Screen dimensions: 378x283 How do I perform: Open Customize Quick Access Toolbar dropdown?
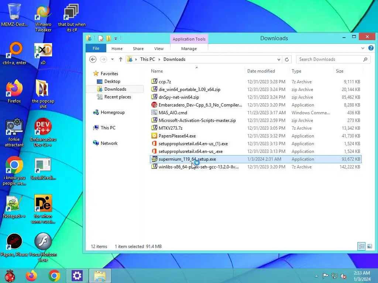pos(116,38)
